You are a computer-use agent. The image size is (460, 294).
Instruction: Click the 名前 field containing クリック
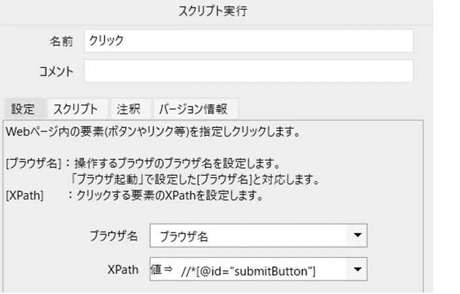(248, 41)
